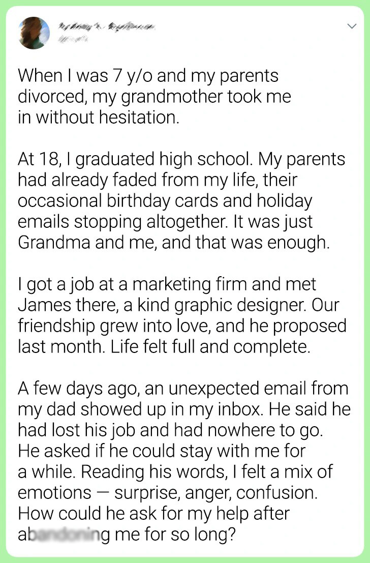
Task: Click the line "in without hesitation."
Action: point(99,117)
